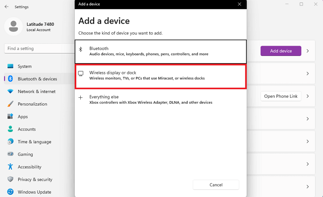Click the Bluetooth & devices sidebar icon
This screenshot has width=323, height=197.
(x=10, y=79)
